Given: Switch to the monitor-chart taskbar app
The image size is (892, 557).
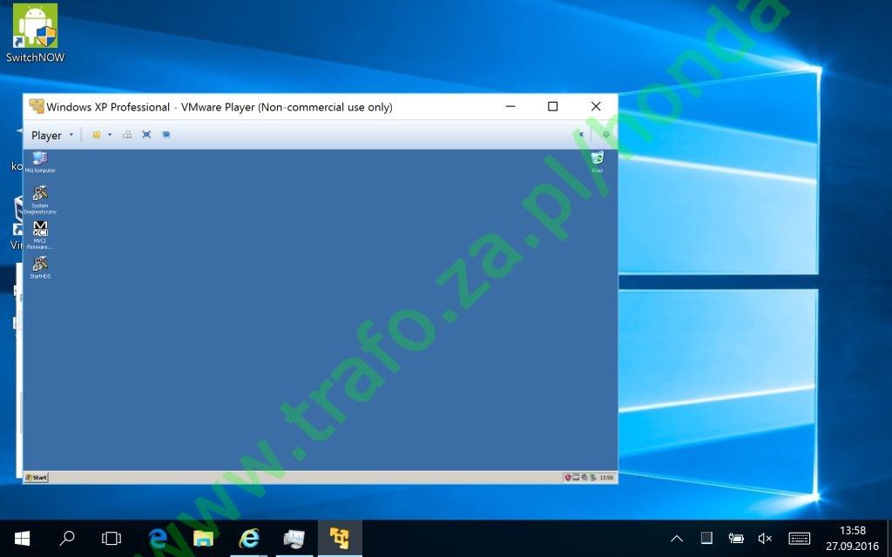Looking at the screenshot, I should pos(294,538).
